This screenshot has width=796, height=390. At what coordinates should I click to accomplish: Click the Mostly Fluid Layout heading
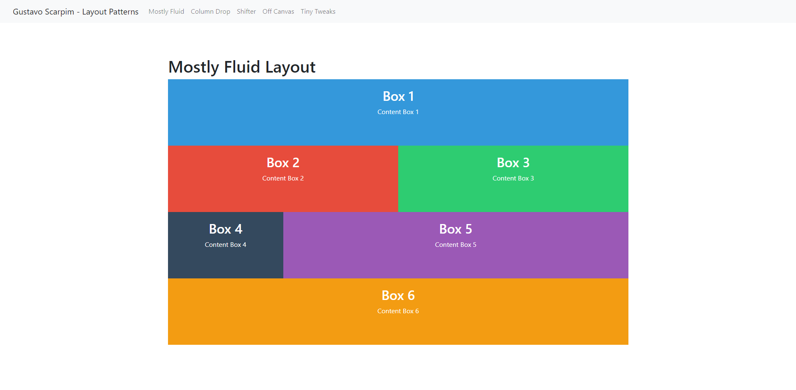(242, 66)
